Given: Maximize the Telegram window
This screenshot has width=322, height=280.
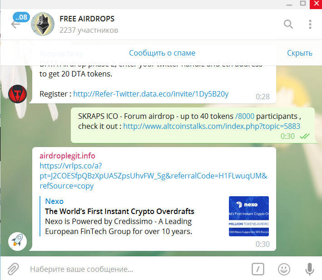Looking at the screenshot, I should point(302,4).
